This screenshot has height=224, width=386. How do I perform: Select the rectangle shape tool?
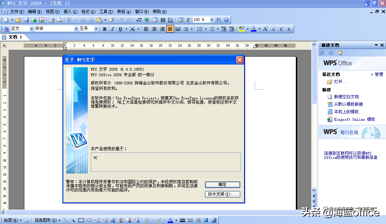(x=81, y=220)
